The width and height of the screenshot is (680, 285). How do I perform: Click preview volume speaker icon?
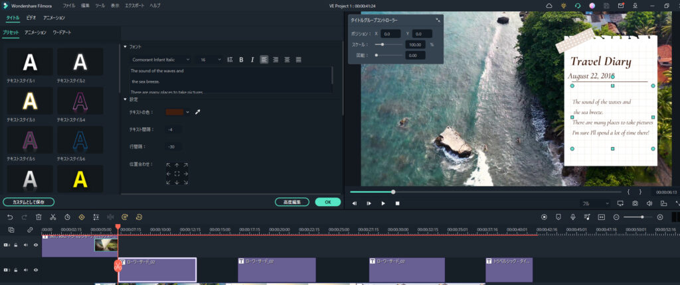(x=649, y=203)
